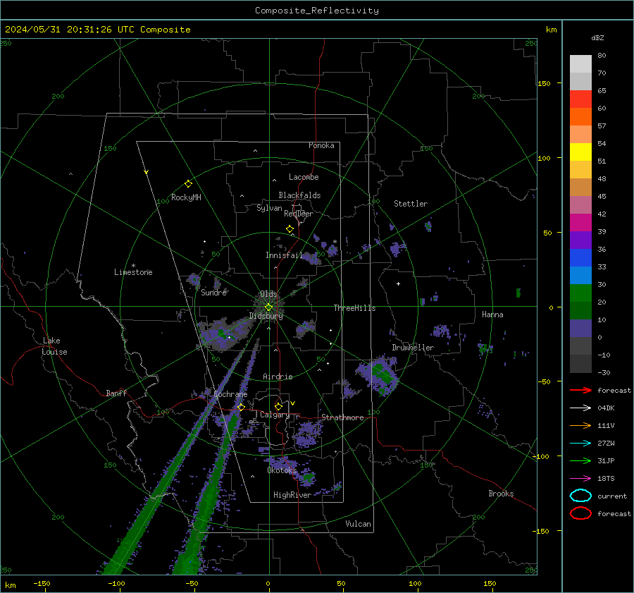Pick the white 70-80 dBZ swatch
This screenshot has height=593, width=634.
click(x=580, y=63)
